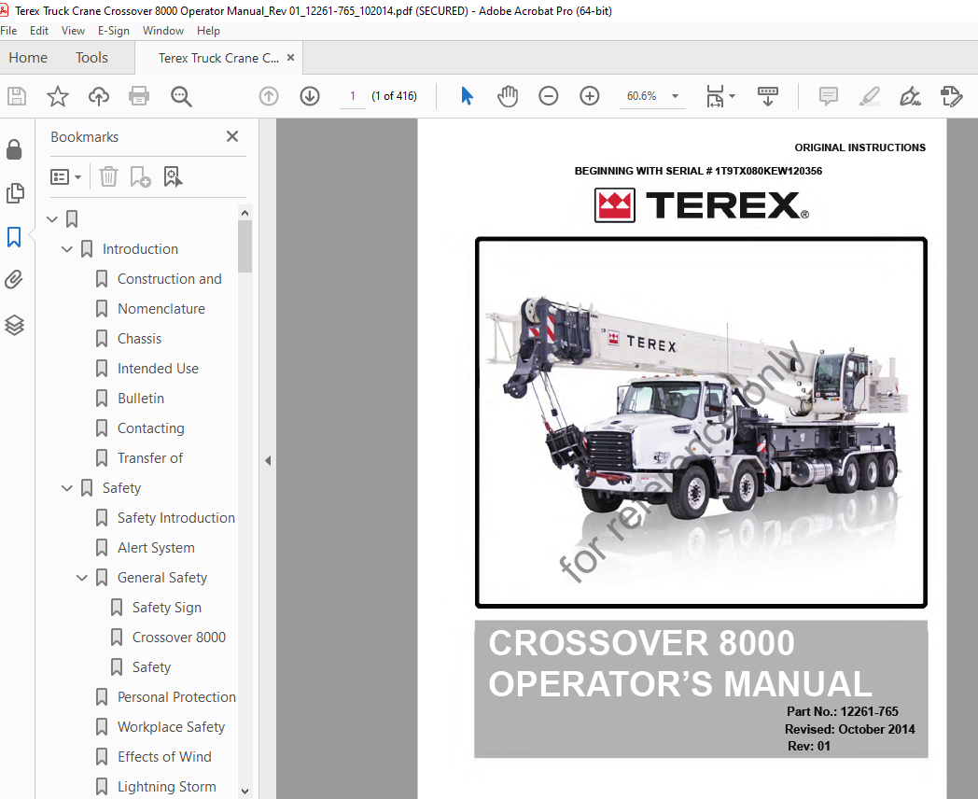Close the Bookmarks panel
This screenshot has height=799, width=978.
(232, 136)
